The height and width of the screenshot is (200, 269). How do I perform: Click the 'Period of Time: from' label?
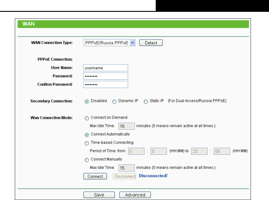[x=108, y=151]
